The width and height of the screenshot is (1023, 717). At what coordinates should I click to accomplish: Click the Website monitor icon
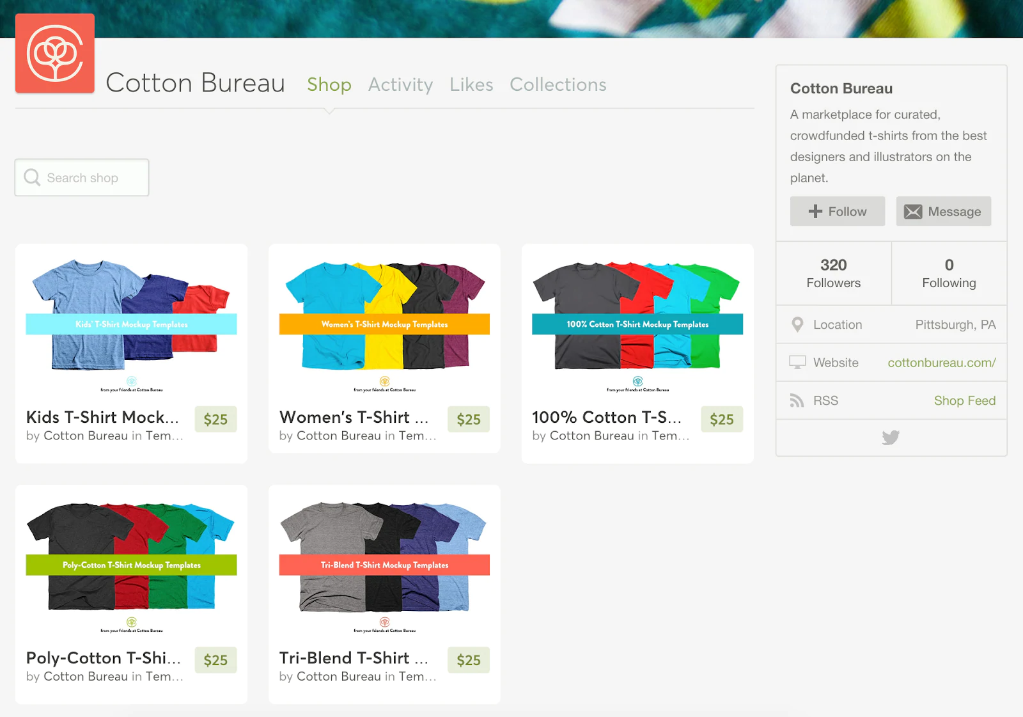coord(797,362)
